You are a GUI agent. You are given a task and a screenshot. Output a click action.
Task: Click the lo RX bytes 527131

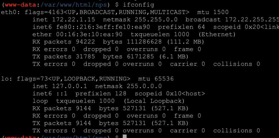pyautogui.click(x=134, y=108)
